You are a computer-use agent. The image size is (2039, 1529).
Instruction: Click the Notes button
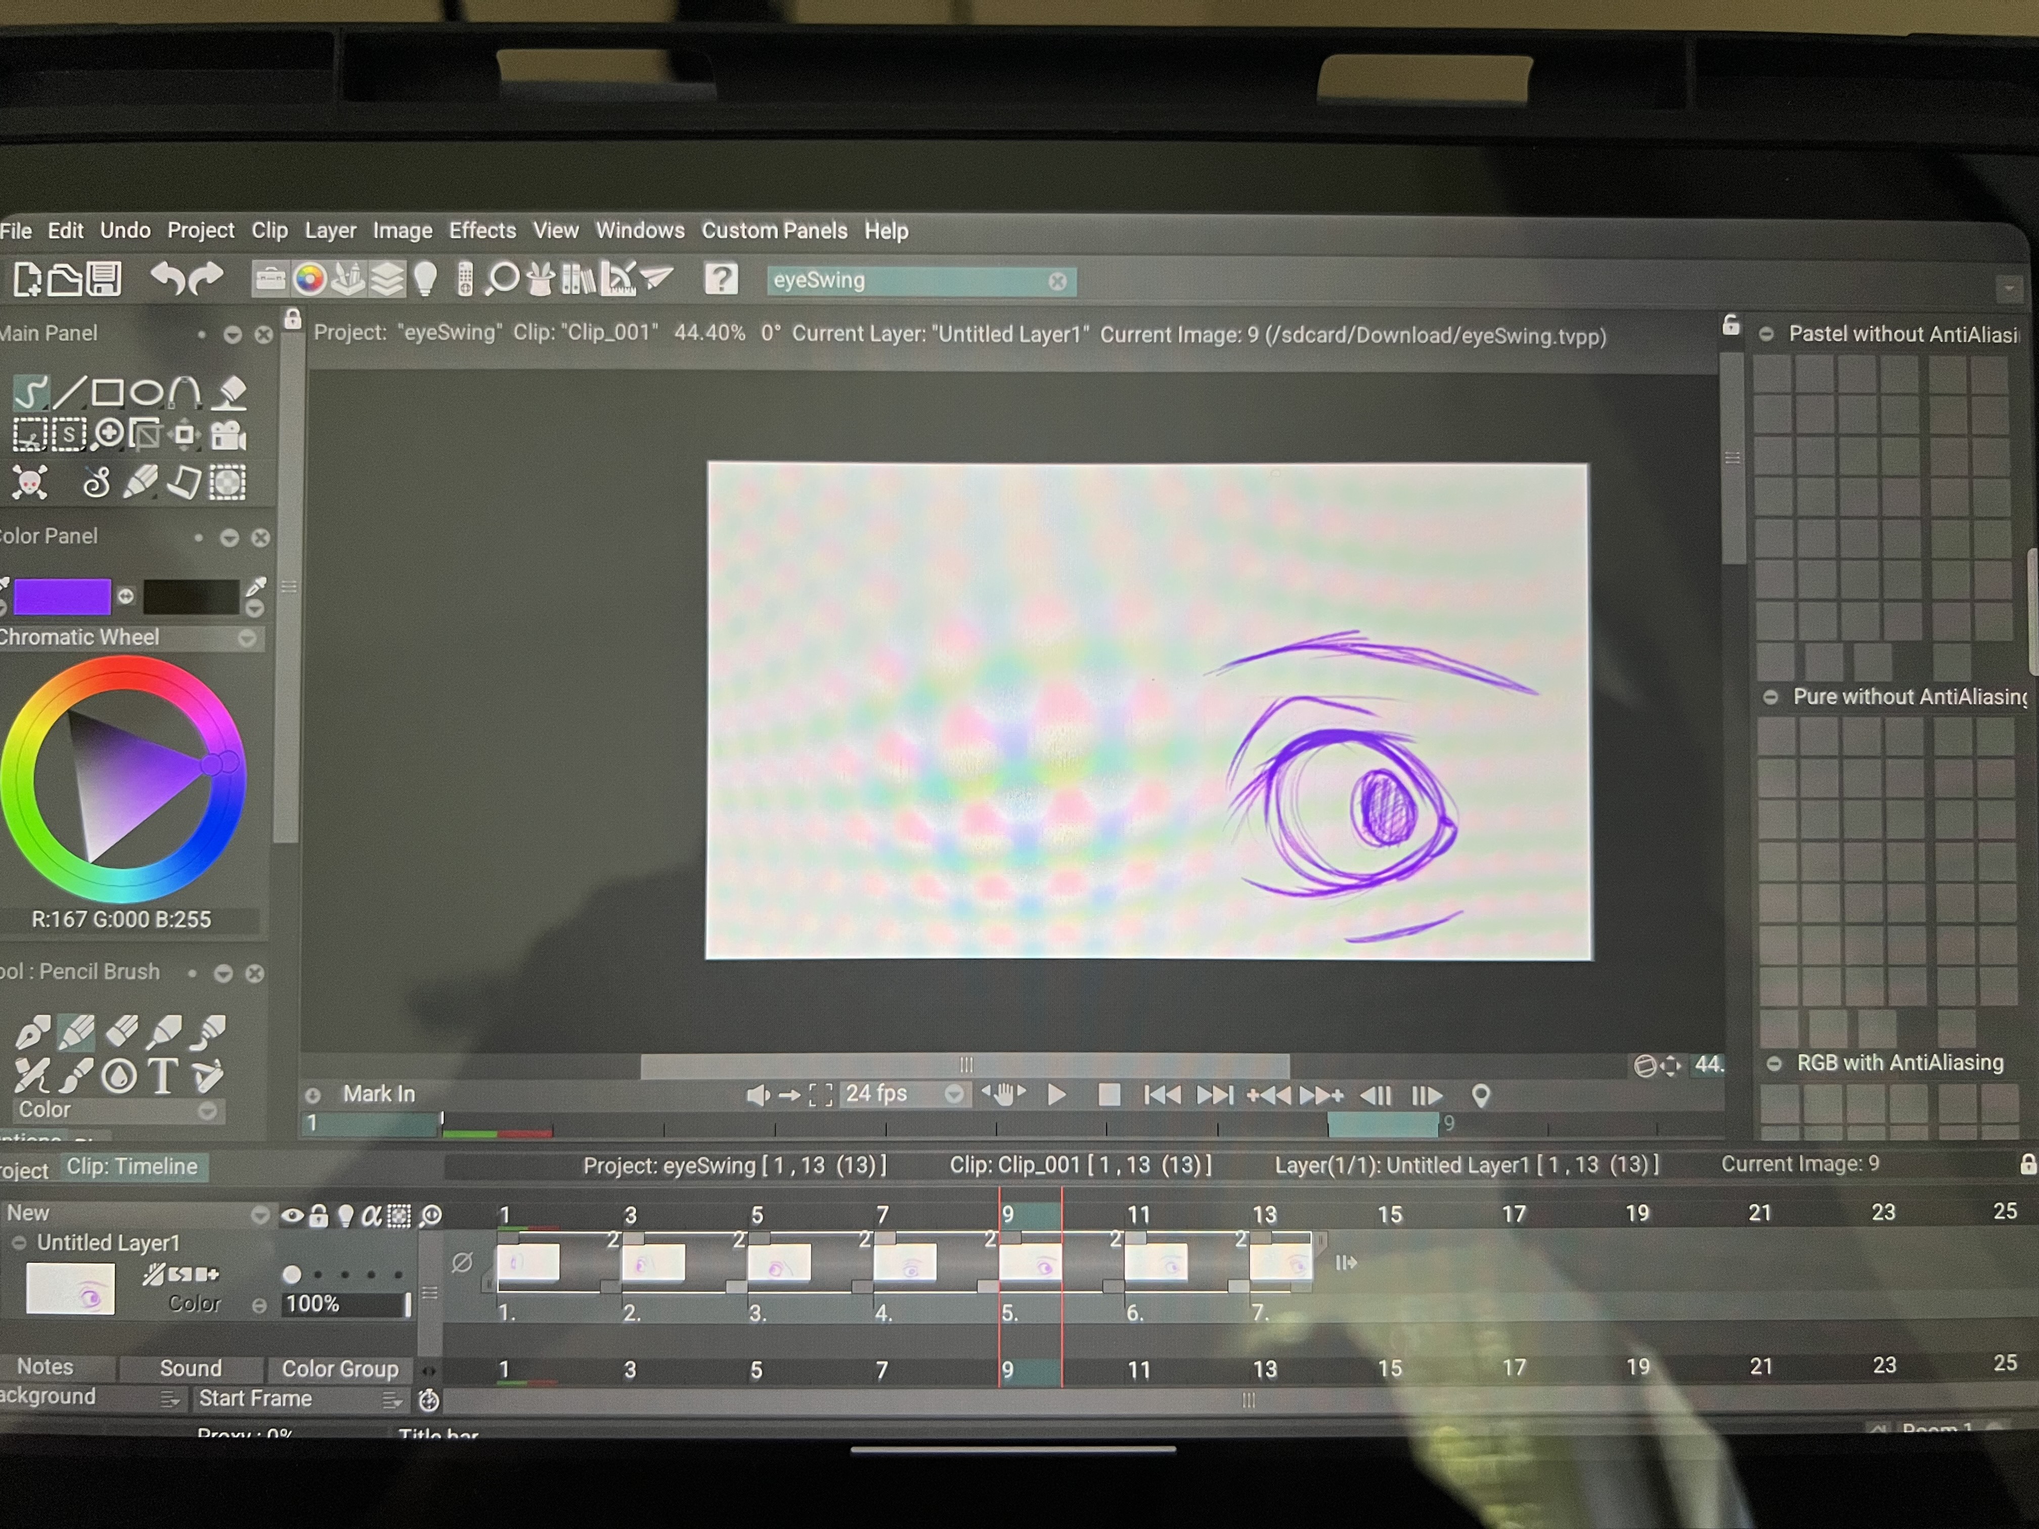point(57,1368)
